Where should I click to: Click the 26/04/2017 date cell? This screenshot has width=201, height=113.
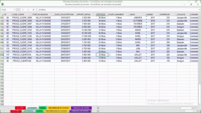(x=66, y=42)
